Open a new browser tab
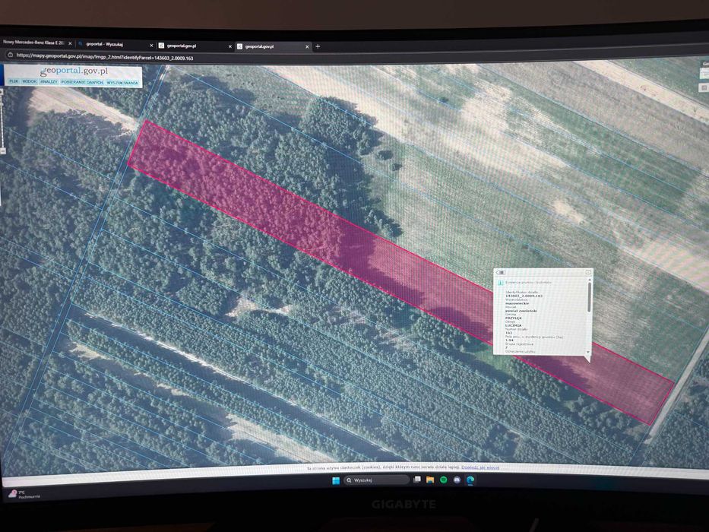This screenshot has width=709, height=532. pos(318,46)
